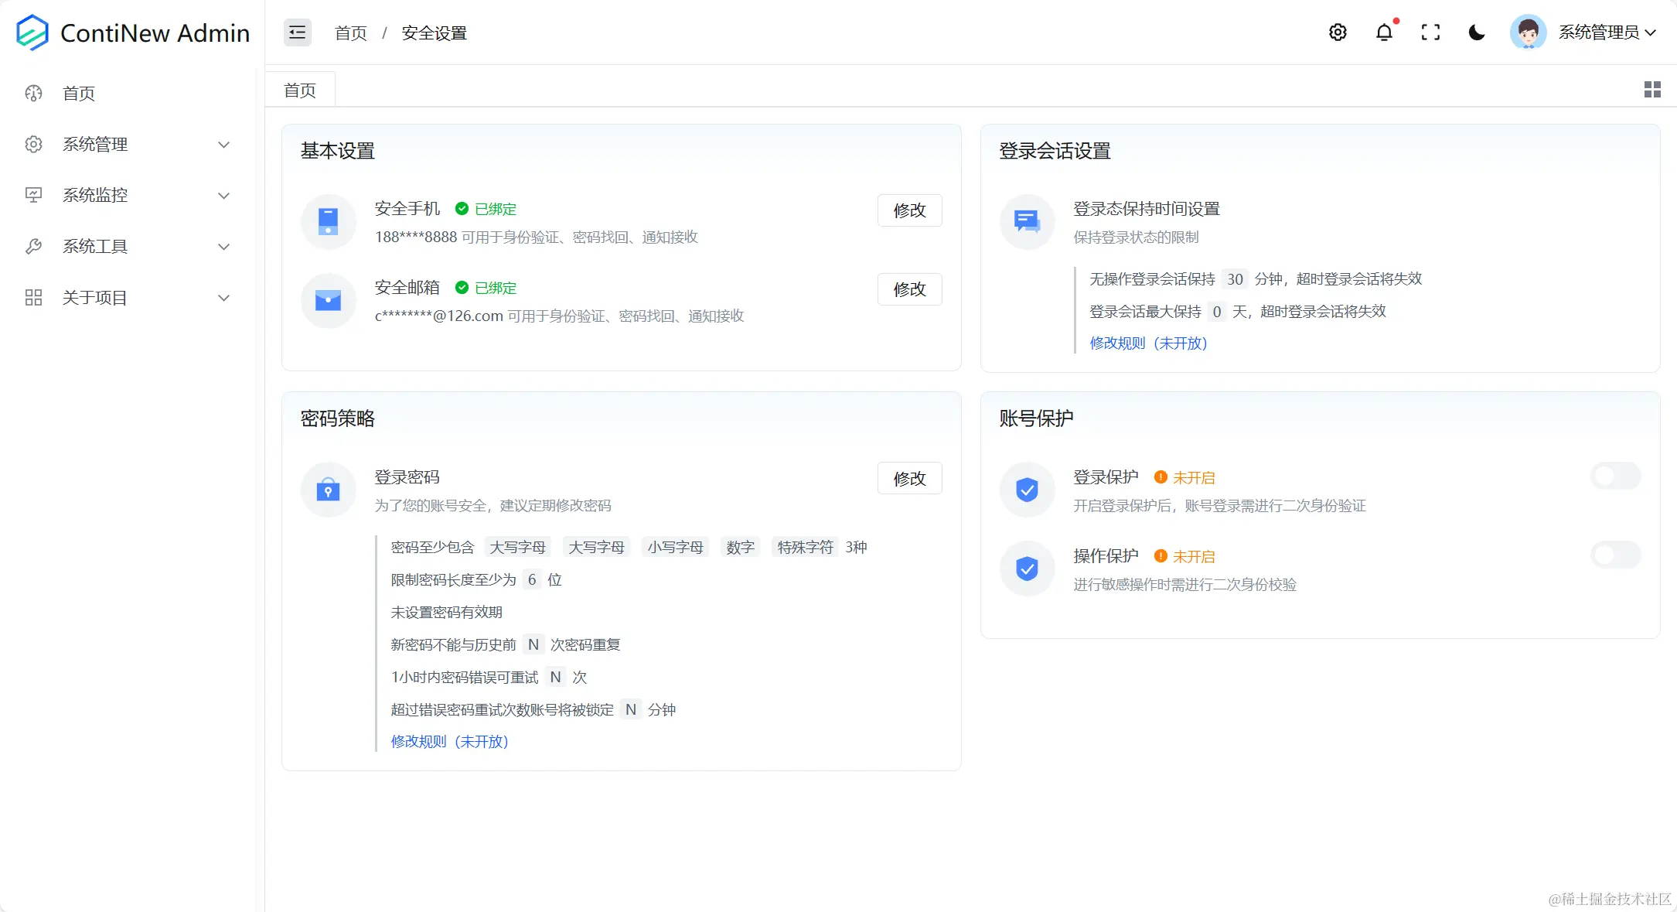The height and width of the screenshot is (912, 1677).
Task: Select the 首页 tab
Action: coord(299,89)
